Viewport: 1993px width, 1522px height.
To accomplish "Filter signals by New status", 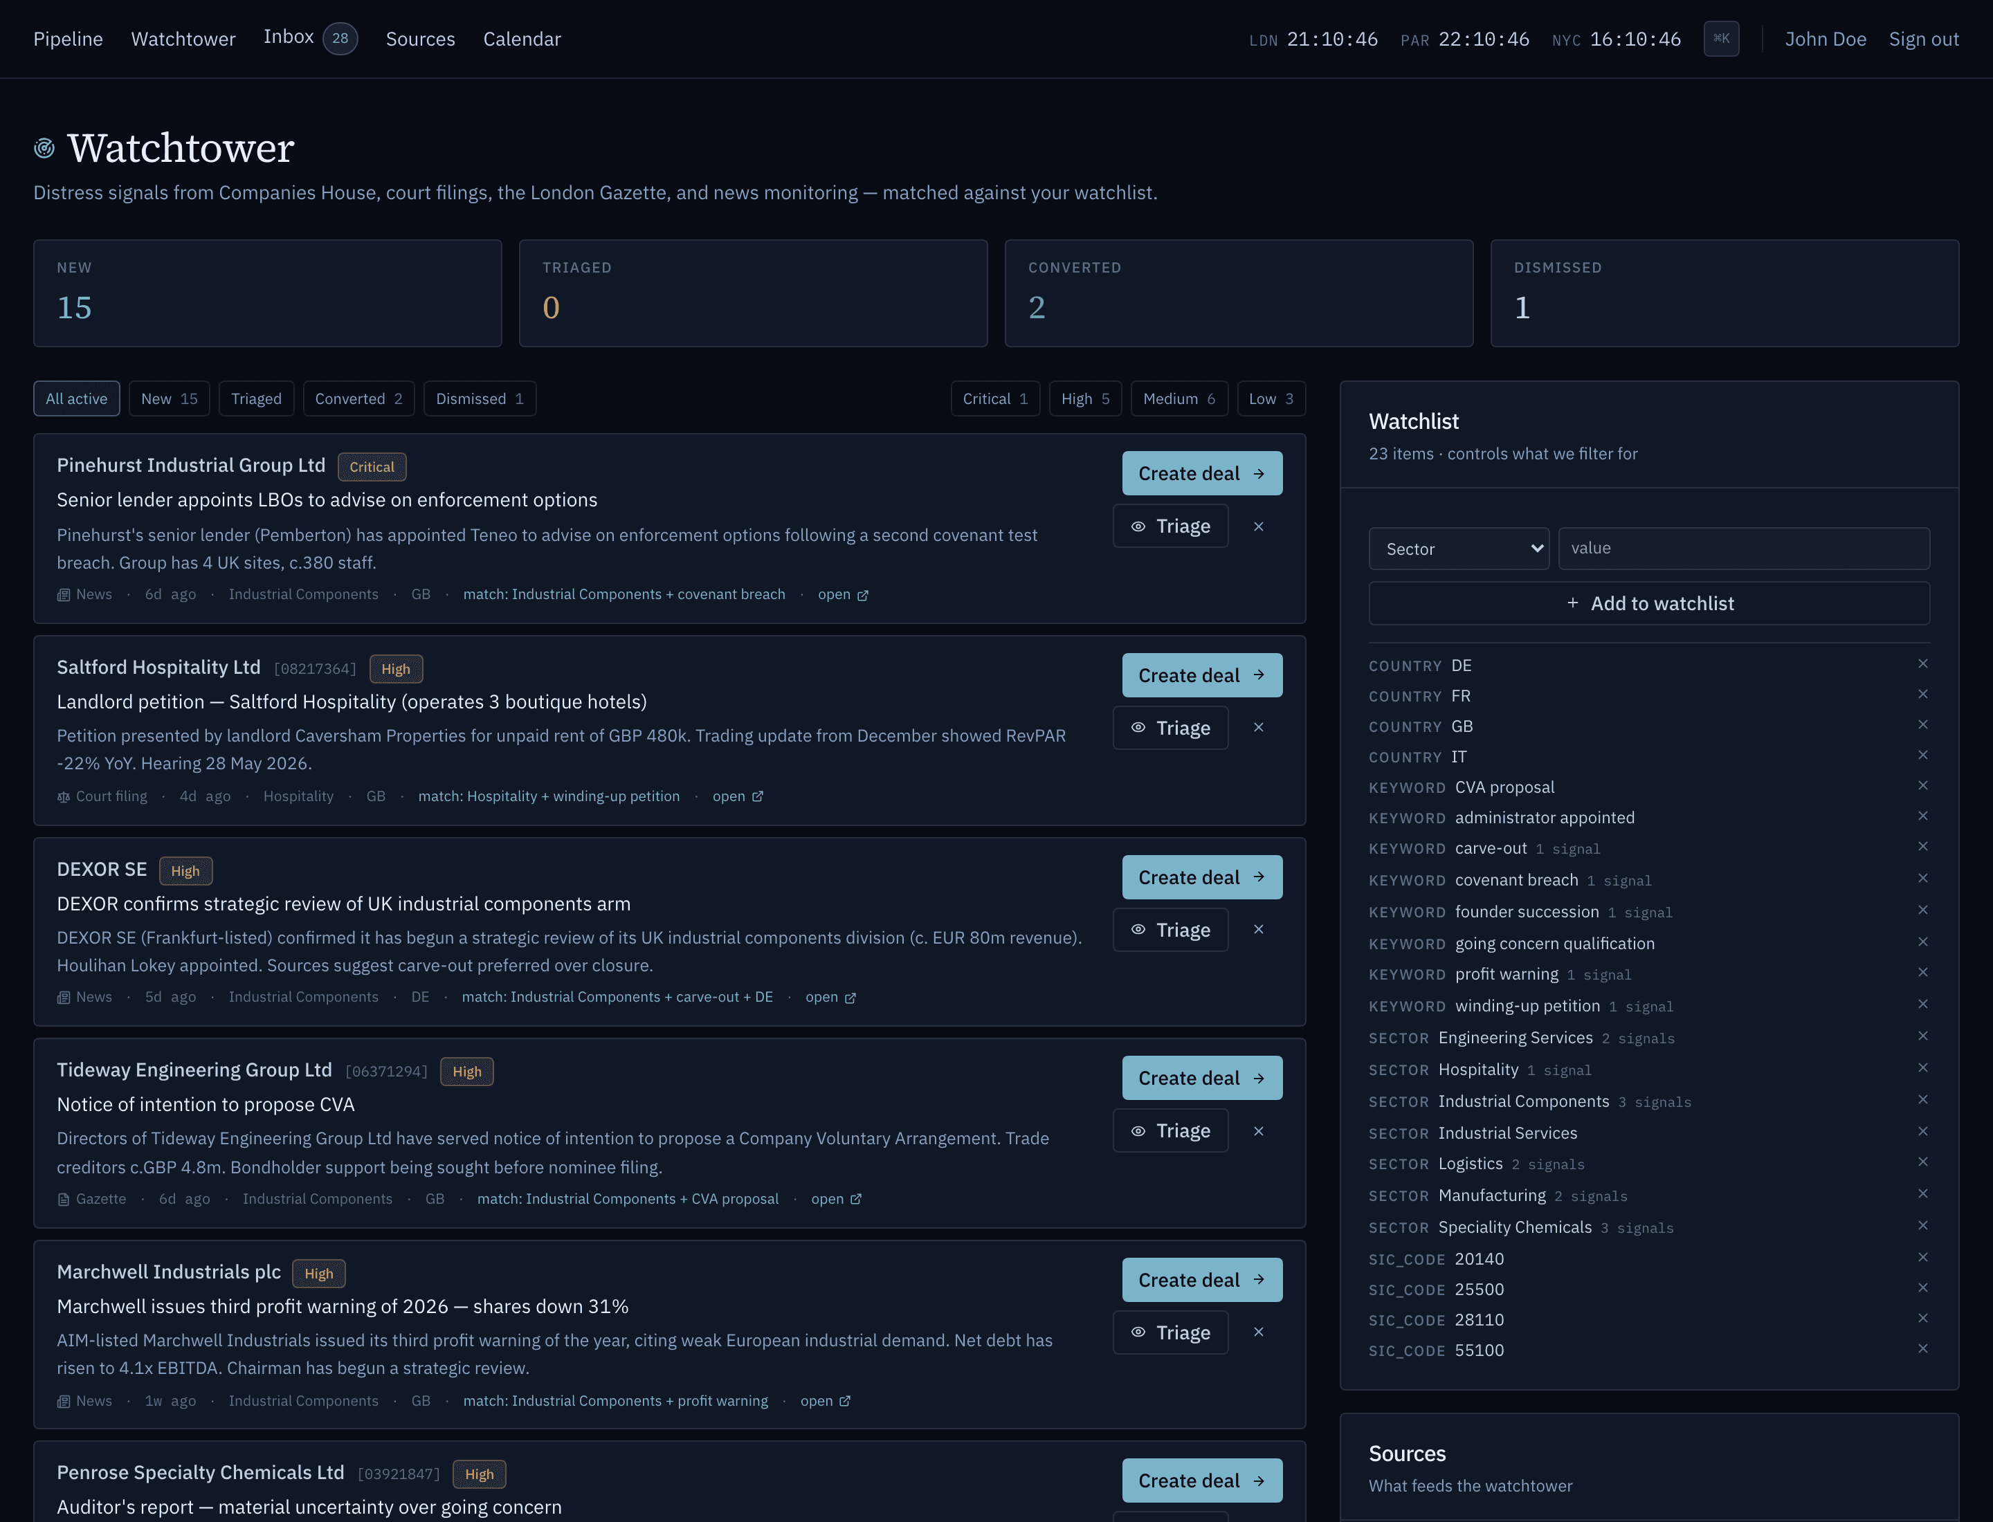I will click(x=170, y=398).
